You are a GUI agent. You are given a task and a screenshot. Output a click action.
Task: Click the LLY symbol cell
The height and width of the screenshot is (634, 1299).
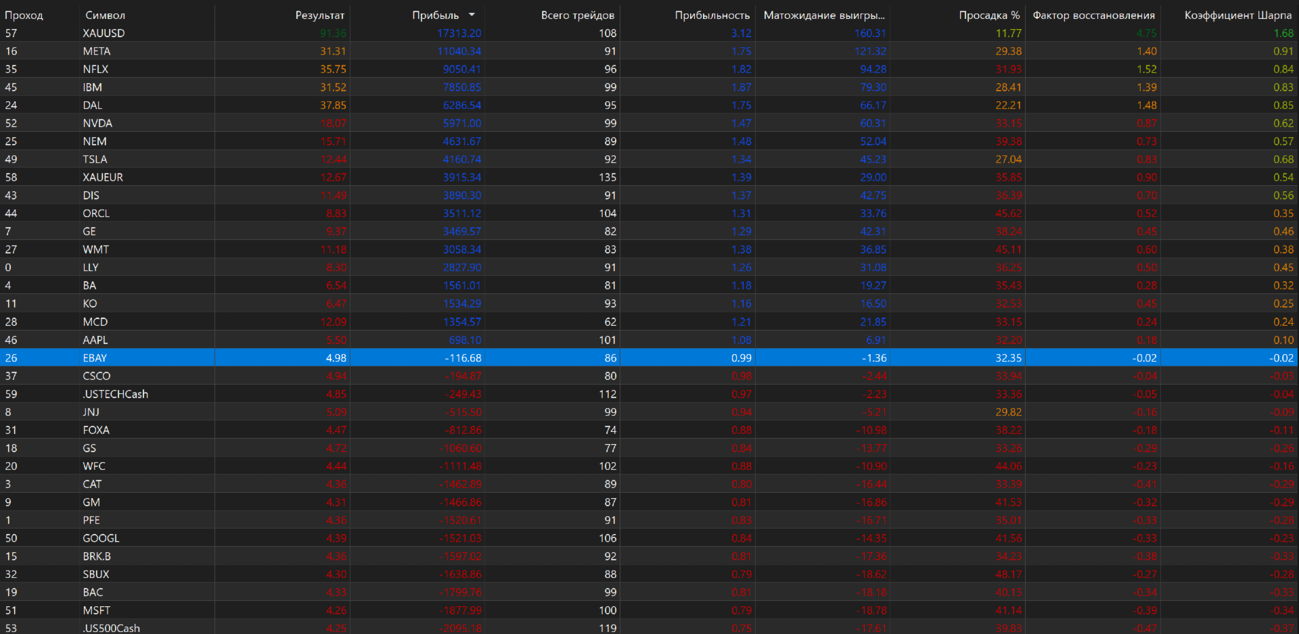(x=91, y=268)
